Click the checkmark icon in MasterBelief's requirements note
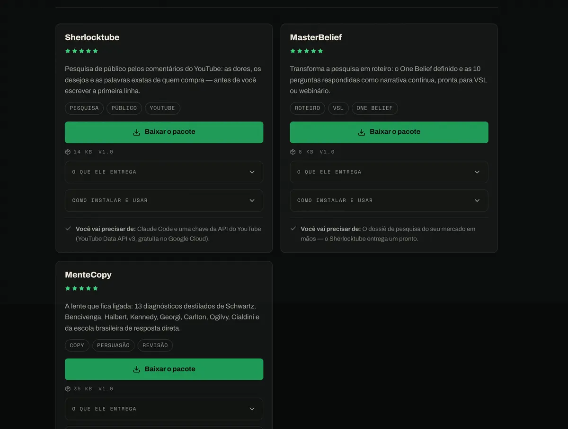 pos(293,229)
